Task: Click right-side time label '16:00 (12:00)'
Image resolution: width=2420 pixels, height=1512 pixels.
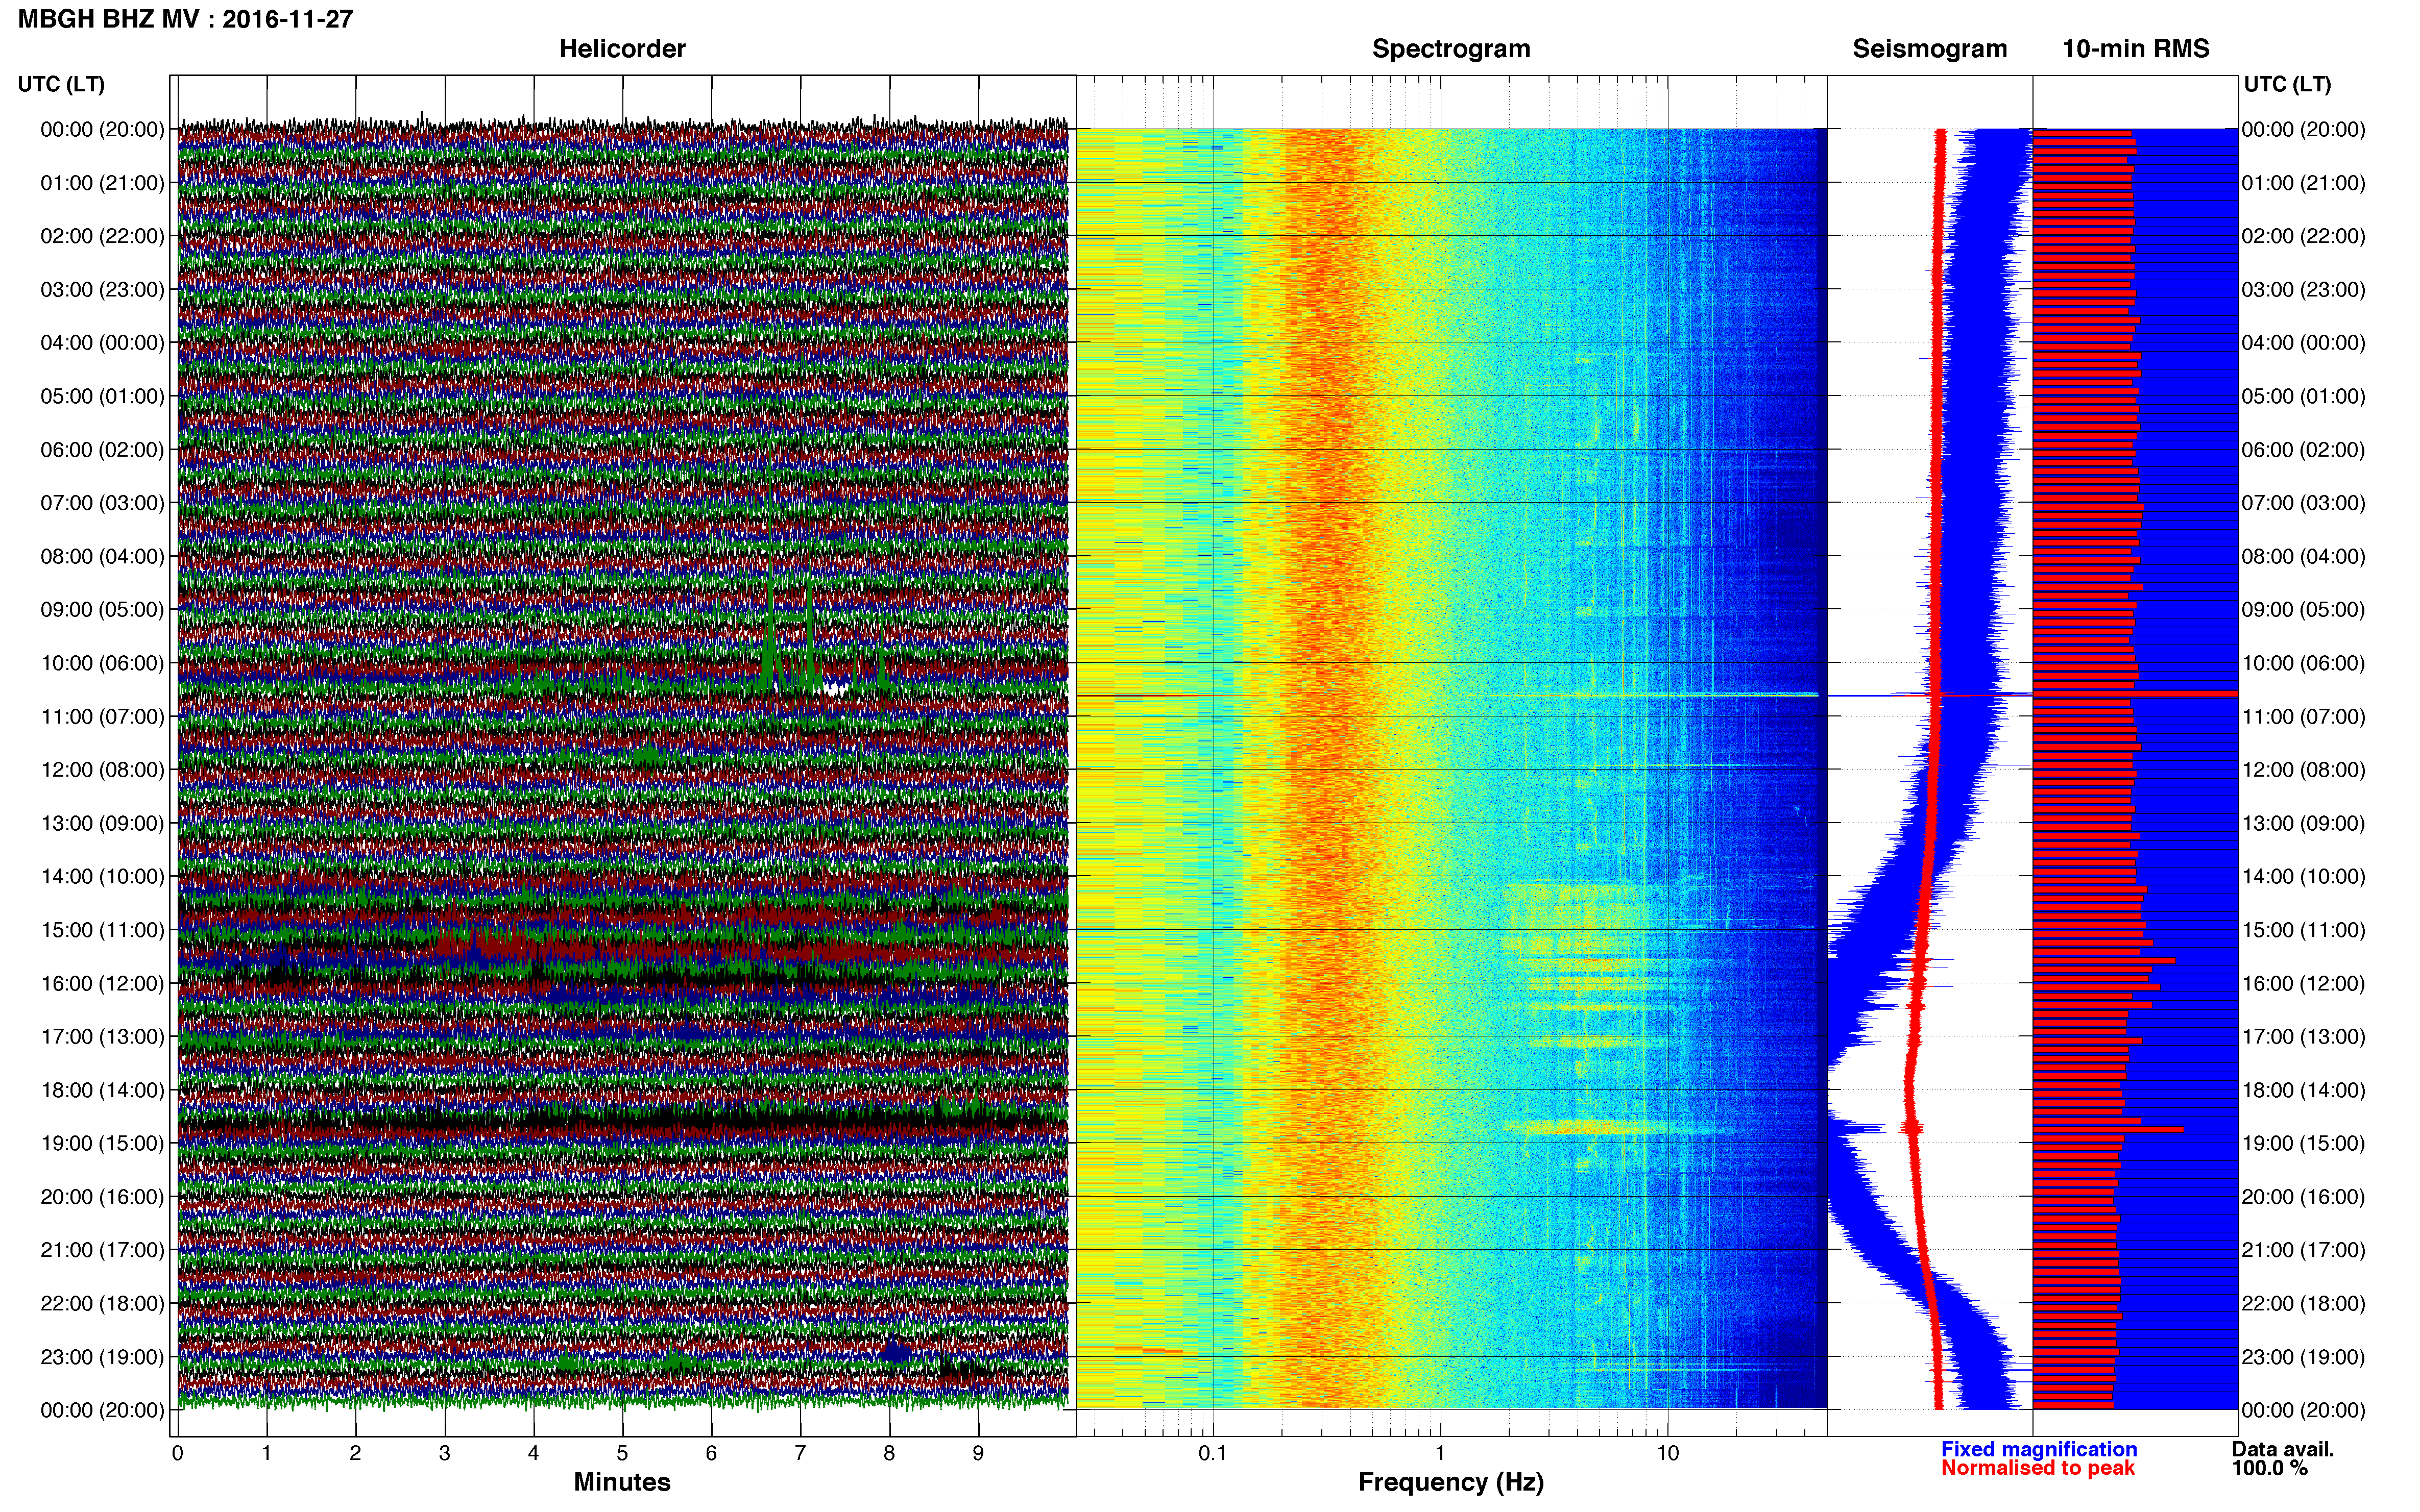Action: 2303,983
